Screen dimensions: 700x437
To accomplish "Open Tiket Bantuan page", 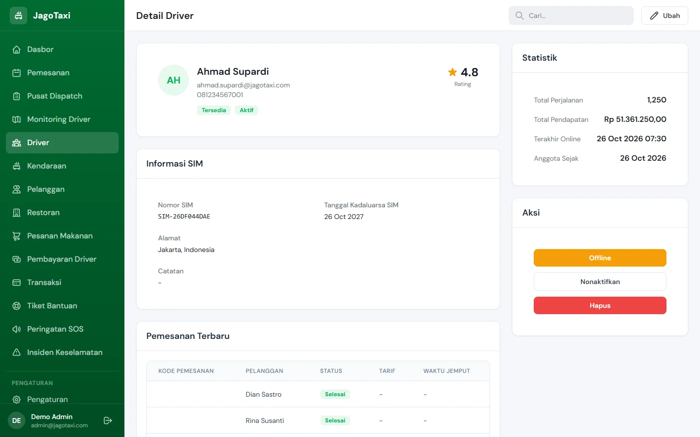I will (62, 306).
